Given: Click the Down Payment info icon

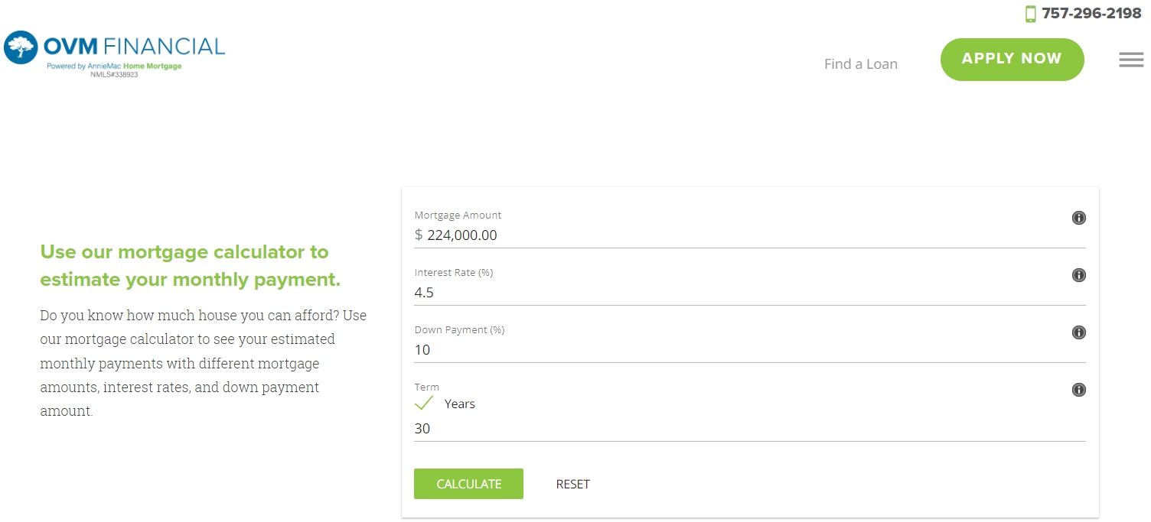Looking at the screenshot, I should coord(1079,332).
